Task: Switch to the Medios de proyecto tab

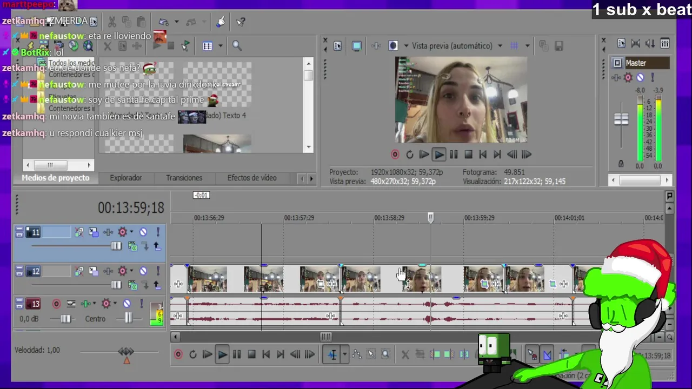Action: click(x=55, y=178)
